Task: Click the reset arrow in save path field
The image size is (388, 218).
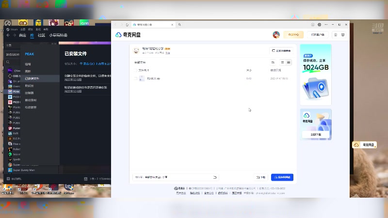Action: click(x=215, y=177)
